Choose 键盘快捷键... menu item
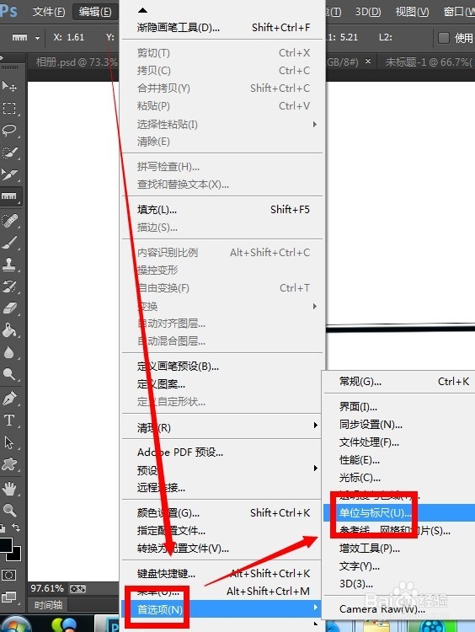475x632 pixels. (x=222, y=573)
